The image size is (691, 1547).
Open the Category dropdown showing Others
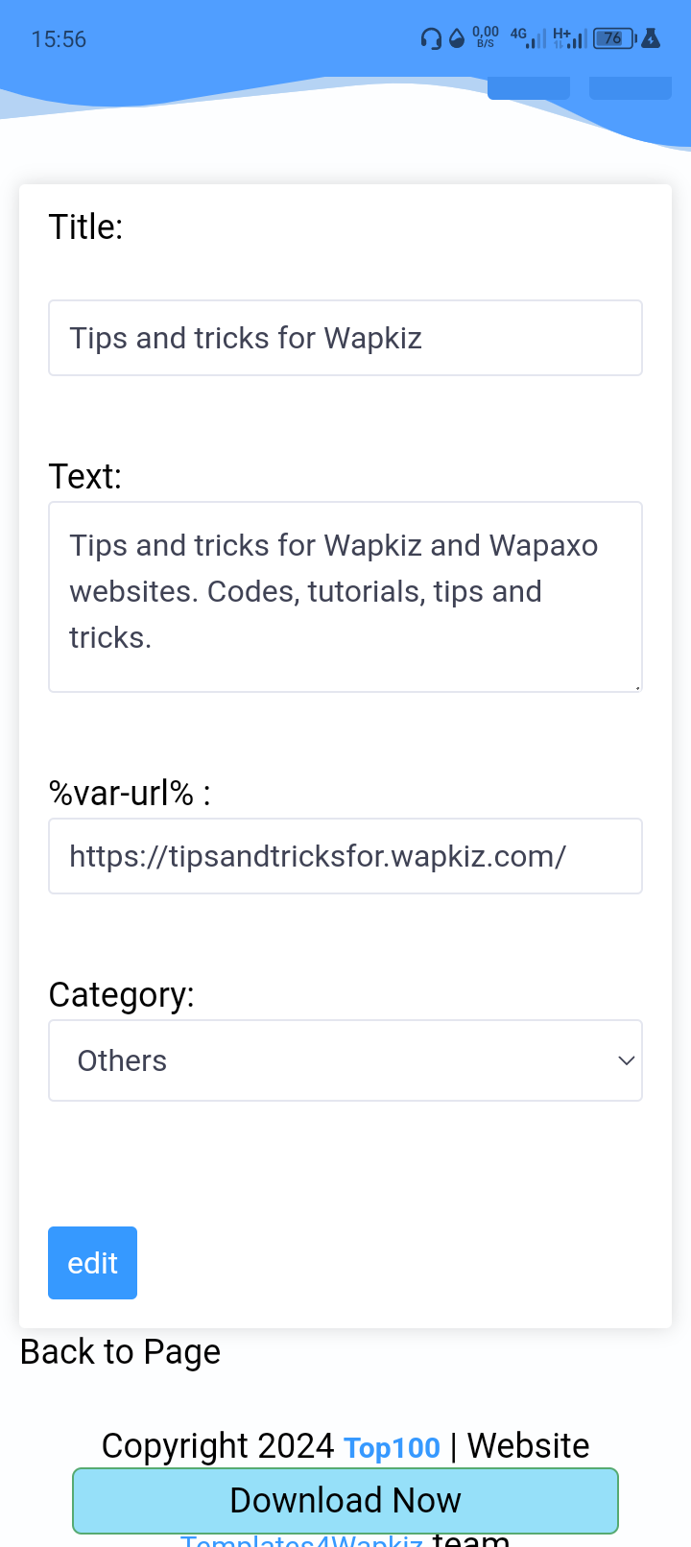pos(345,1060)
